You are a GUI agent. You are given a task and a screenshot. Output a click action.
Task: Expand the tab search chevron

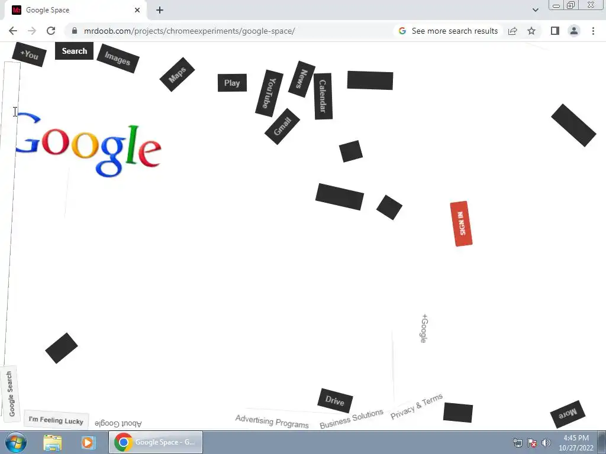[x=535, y=11]
